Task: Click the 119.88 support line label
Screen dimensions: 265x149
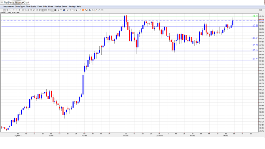Action: click(255, 26)
